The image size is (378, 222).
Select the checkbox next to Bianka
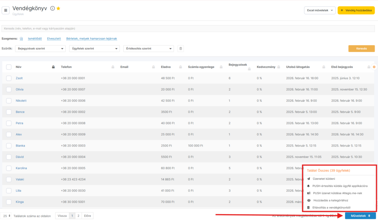9,145
